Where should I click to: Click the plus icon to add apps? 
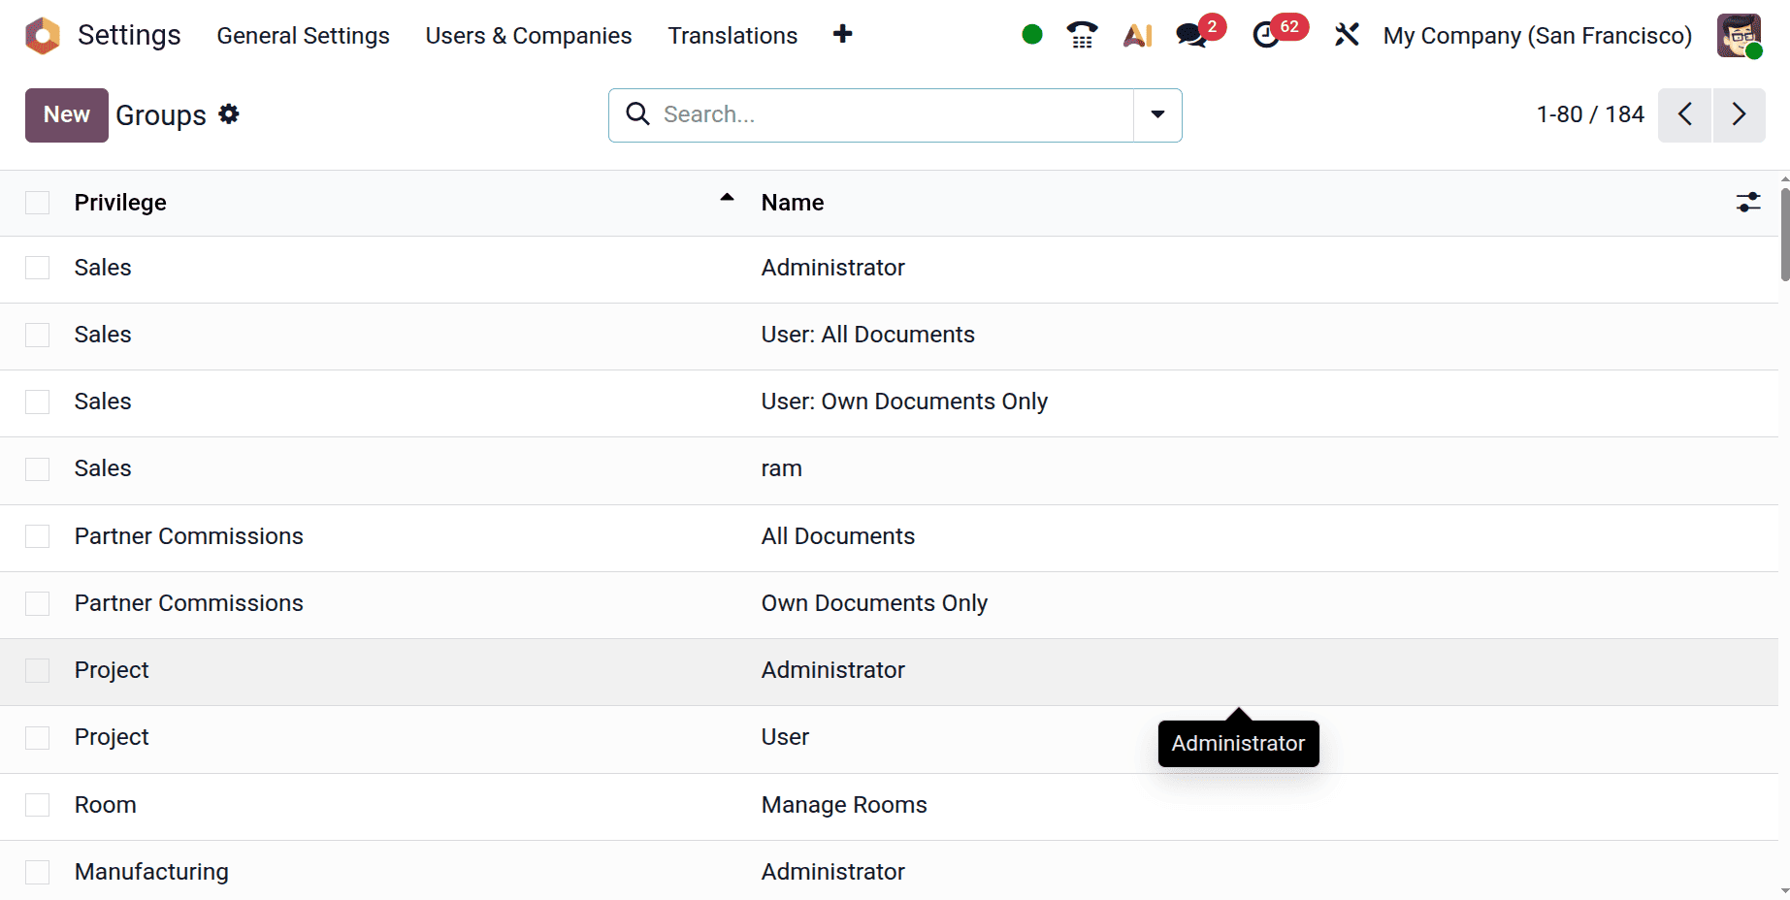point(842,35)
